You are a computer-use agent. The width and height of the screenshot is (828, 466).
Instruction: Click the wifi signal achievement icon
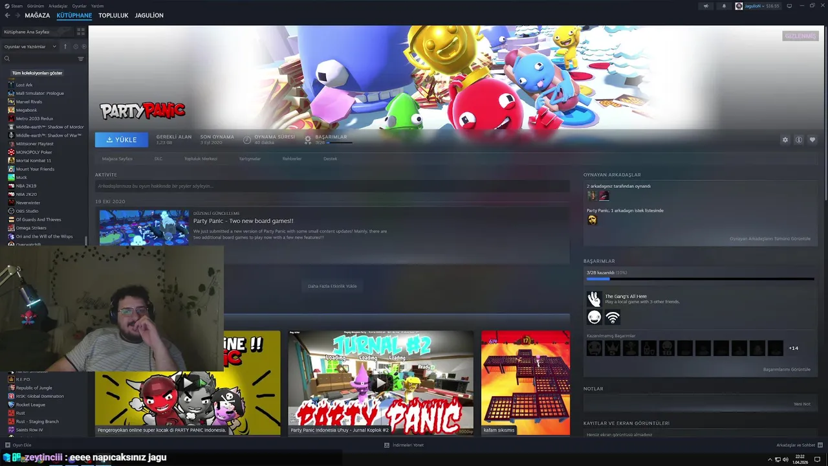613,317
